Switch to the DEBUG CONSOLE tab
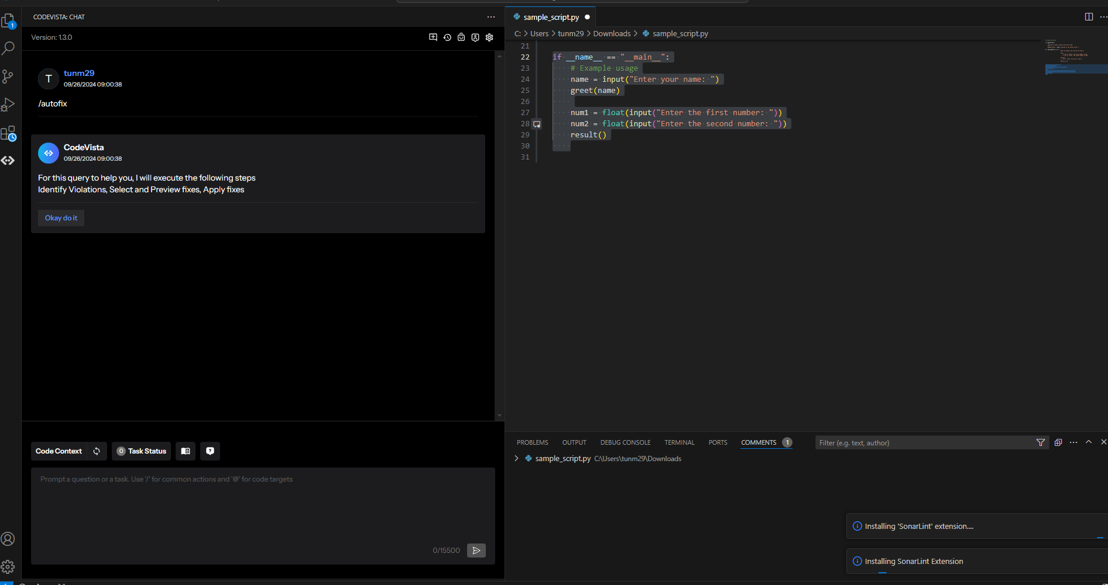This screenshot has width=1108, height=585. click(625, 442)
